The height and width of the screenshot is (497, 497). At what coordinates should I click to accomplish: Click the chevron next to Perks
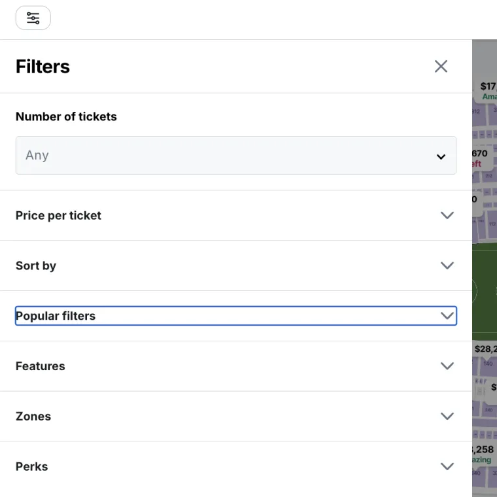[447, 467]
